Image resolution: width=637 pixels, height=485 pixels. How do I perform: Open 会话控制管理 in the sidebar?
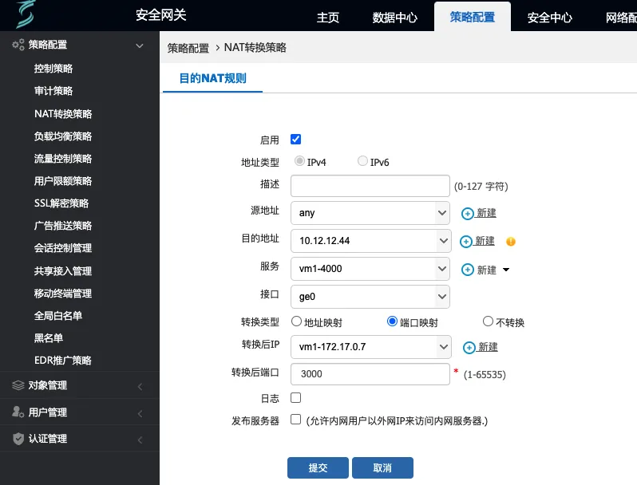point(63,248)
